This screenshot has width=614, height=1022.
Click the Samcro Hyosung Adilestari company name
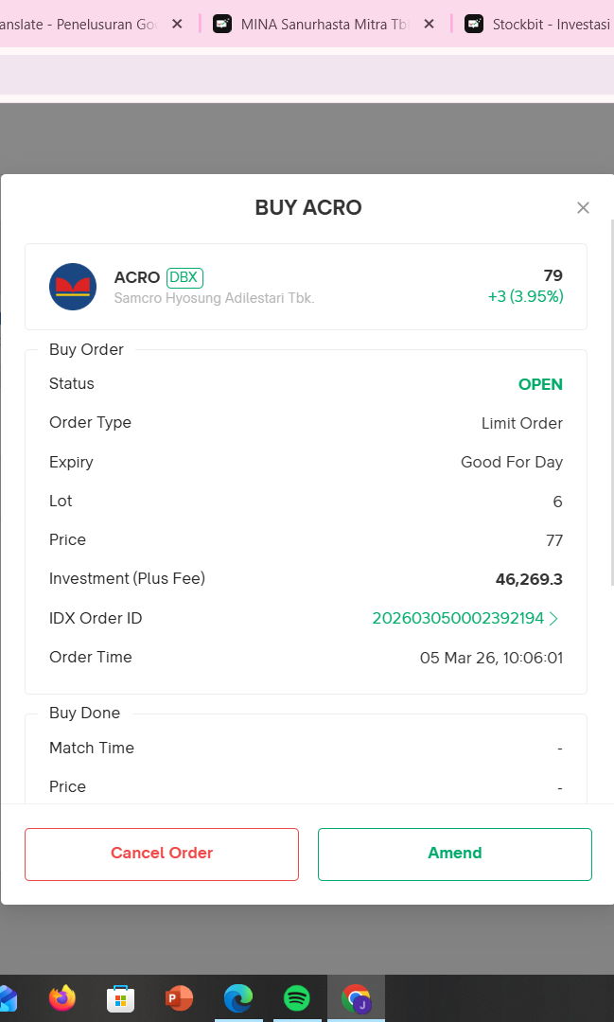214,298
